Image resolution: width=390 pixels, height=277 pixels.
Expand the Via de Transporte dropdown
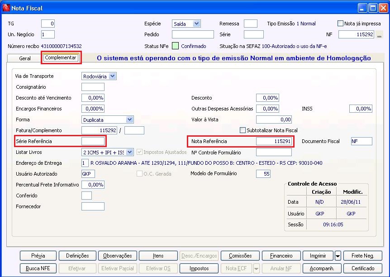click(112, 76)
